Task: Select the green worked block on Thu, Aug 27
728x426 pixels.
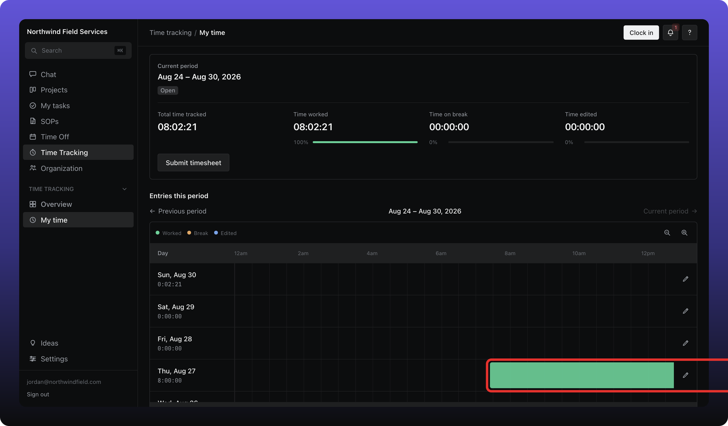Action: tap(582, 375)
